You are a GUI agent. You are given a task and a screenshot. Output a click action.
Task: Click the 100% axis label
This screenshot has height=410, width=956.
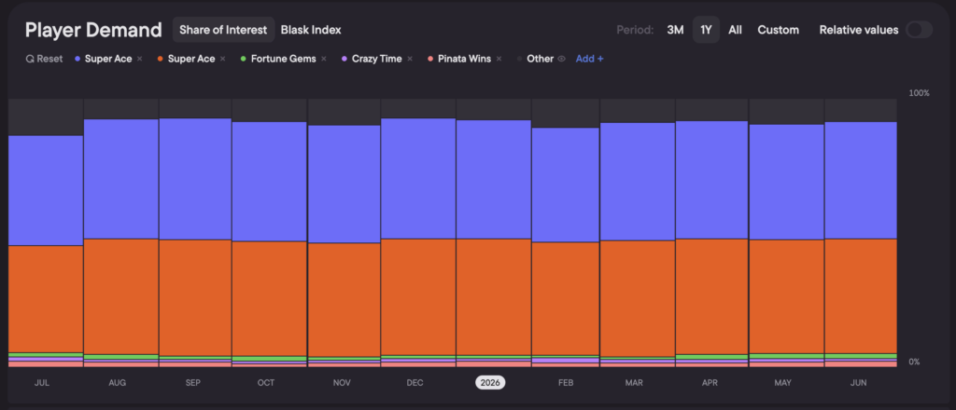[x=919, y=93]
